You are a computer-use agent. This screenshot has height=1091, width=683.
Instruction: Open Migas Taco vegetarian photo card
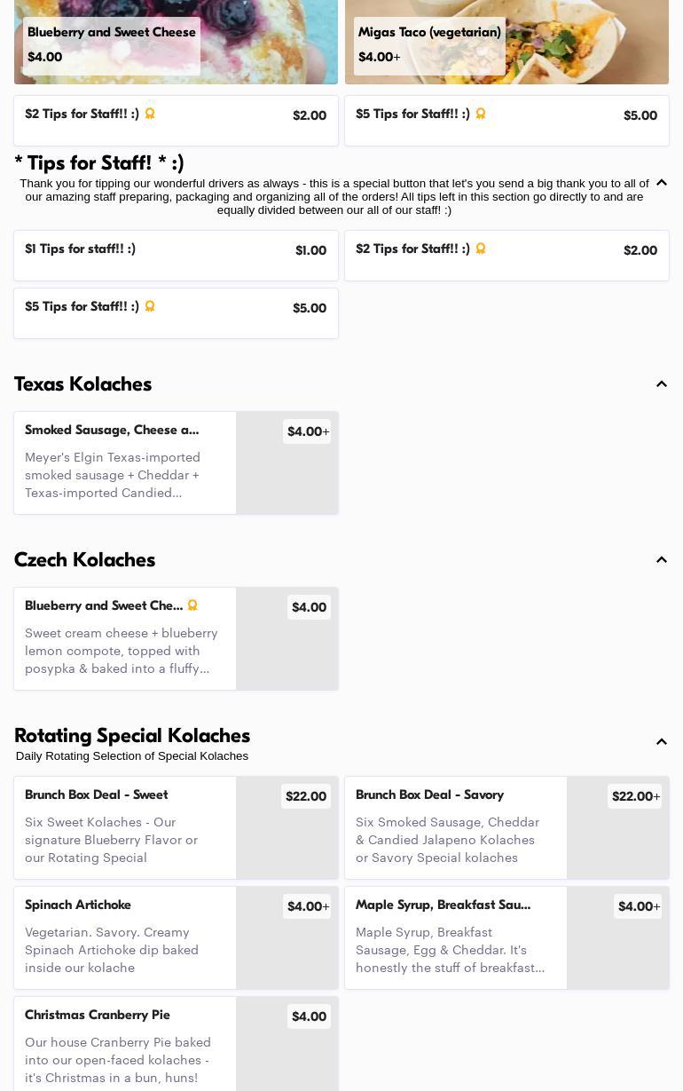tap(506, 42)
